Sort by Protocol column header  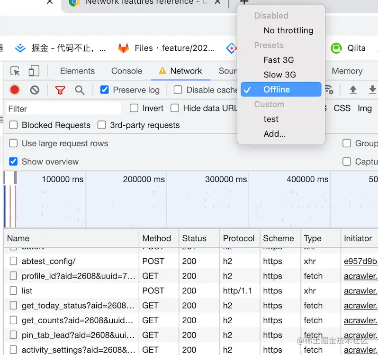tap(240, 238)
